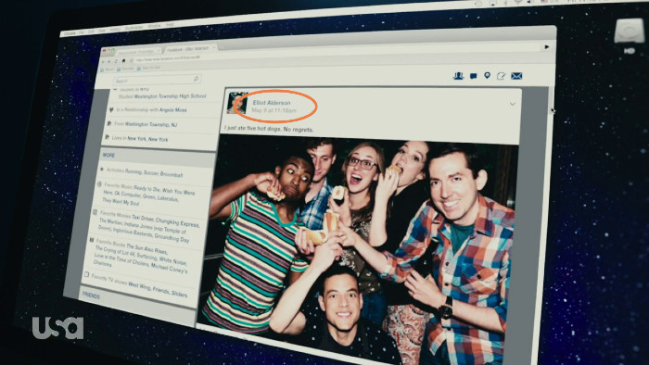
Task: Expand the post options chevron
Action: pyautogui.click(x=513, y=104)
